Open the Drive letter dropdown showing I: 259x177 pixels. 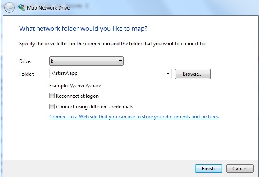pyautogui.click(x=86, y=61)
